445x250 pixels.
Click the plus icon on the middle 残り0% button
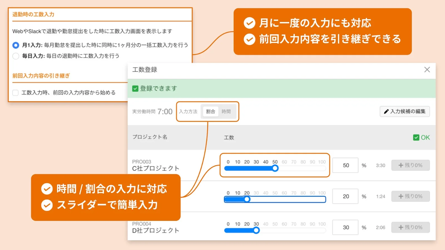(x=401, y=196)
